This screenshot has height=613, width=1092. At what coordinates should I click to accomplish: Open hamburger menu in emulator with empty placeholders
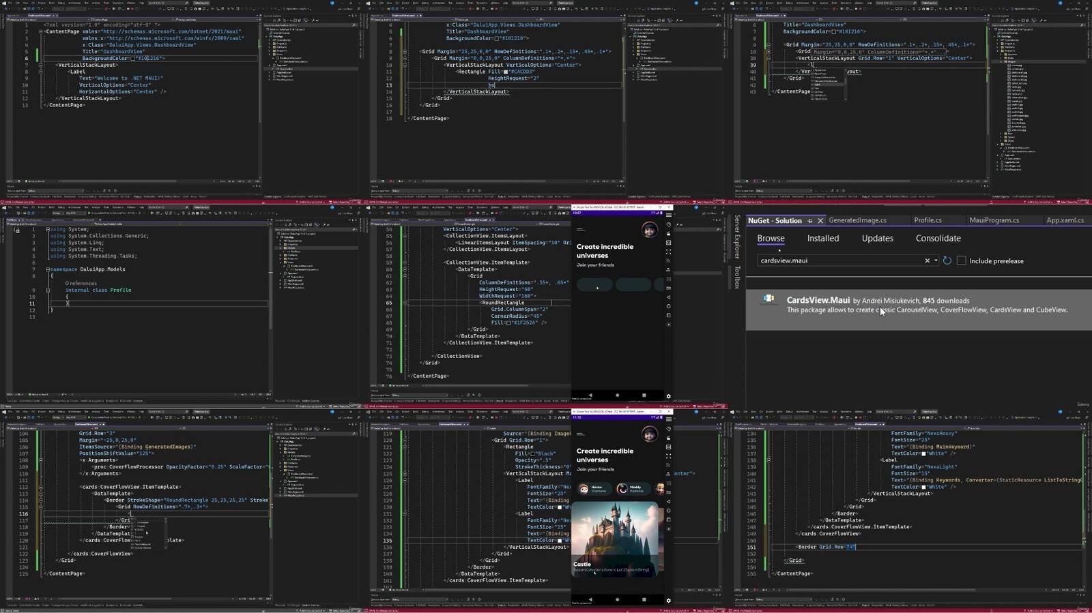580,230
